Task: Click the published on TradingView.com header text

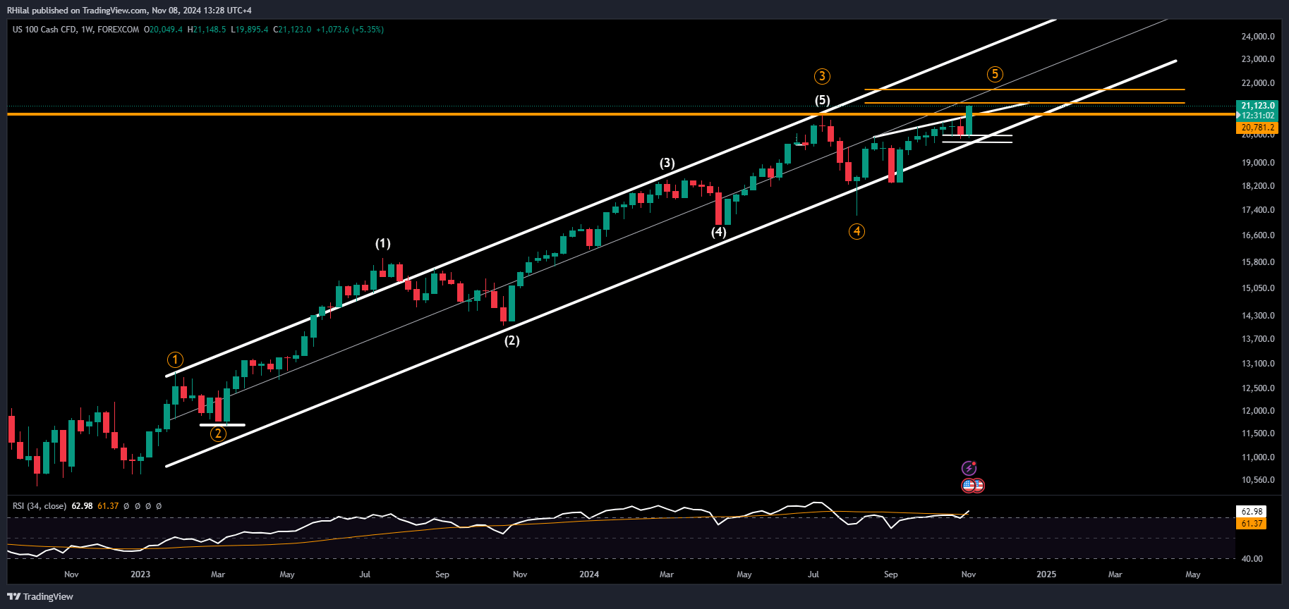Action: click(90, 11)
